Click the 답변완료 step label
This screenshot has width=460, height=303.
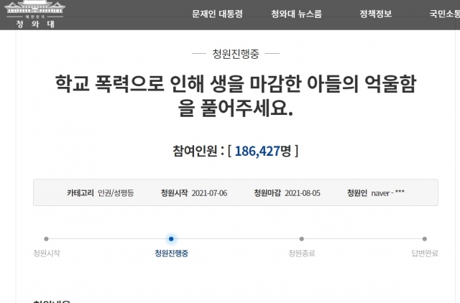pos(425,253)
